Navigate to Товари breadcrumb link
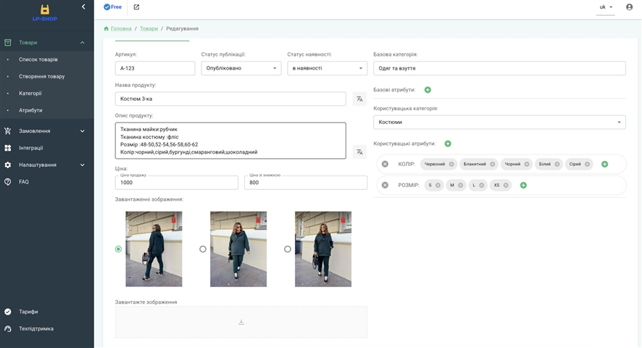Screen dimensions: 642x348 (x=149, y=29)
